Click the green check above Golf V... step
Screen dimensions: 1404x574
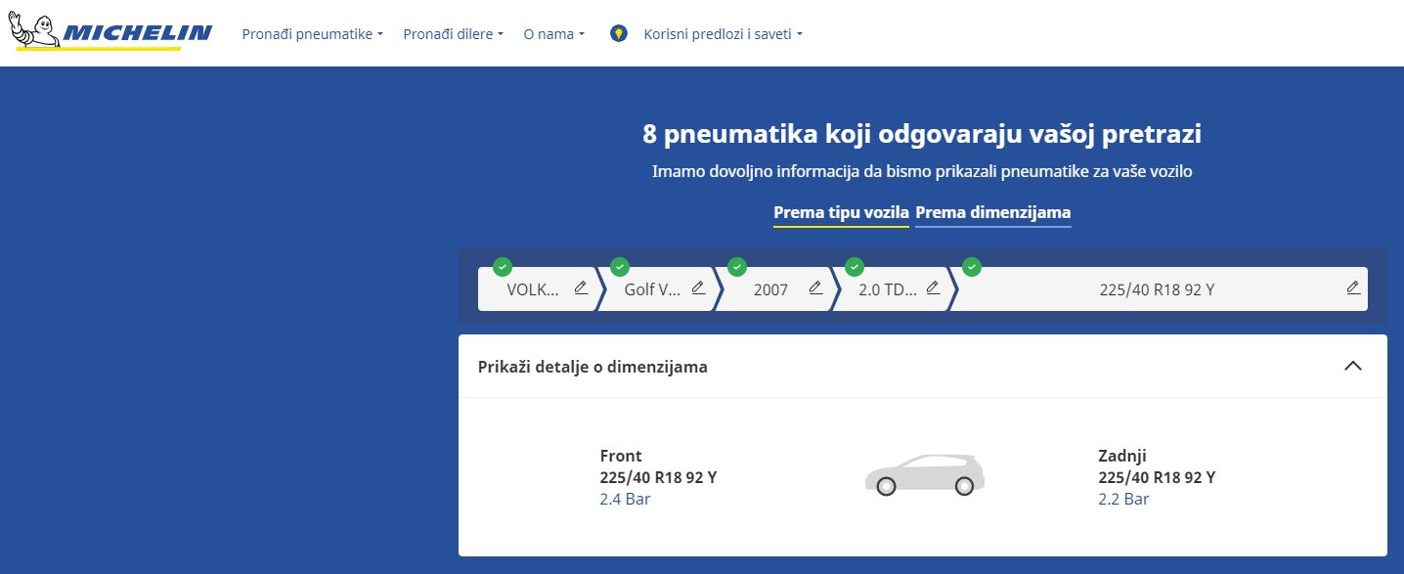tap(620, 266)
